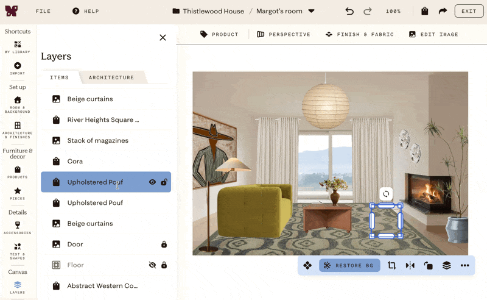487x300 pixels.
Task: Show the hidden Floor layer
Action: click(x=152, y=265)
